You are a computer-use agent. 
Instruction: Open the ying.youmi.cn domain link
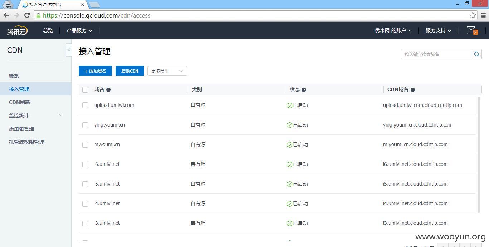click(110, 125)
